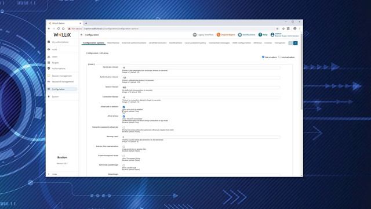Select the Configuration sidebar item
This screenshot has width=371, height=209.
(62, 89)
